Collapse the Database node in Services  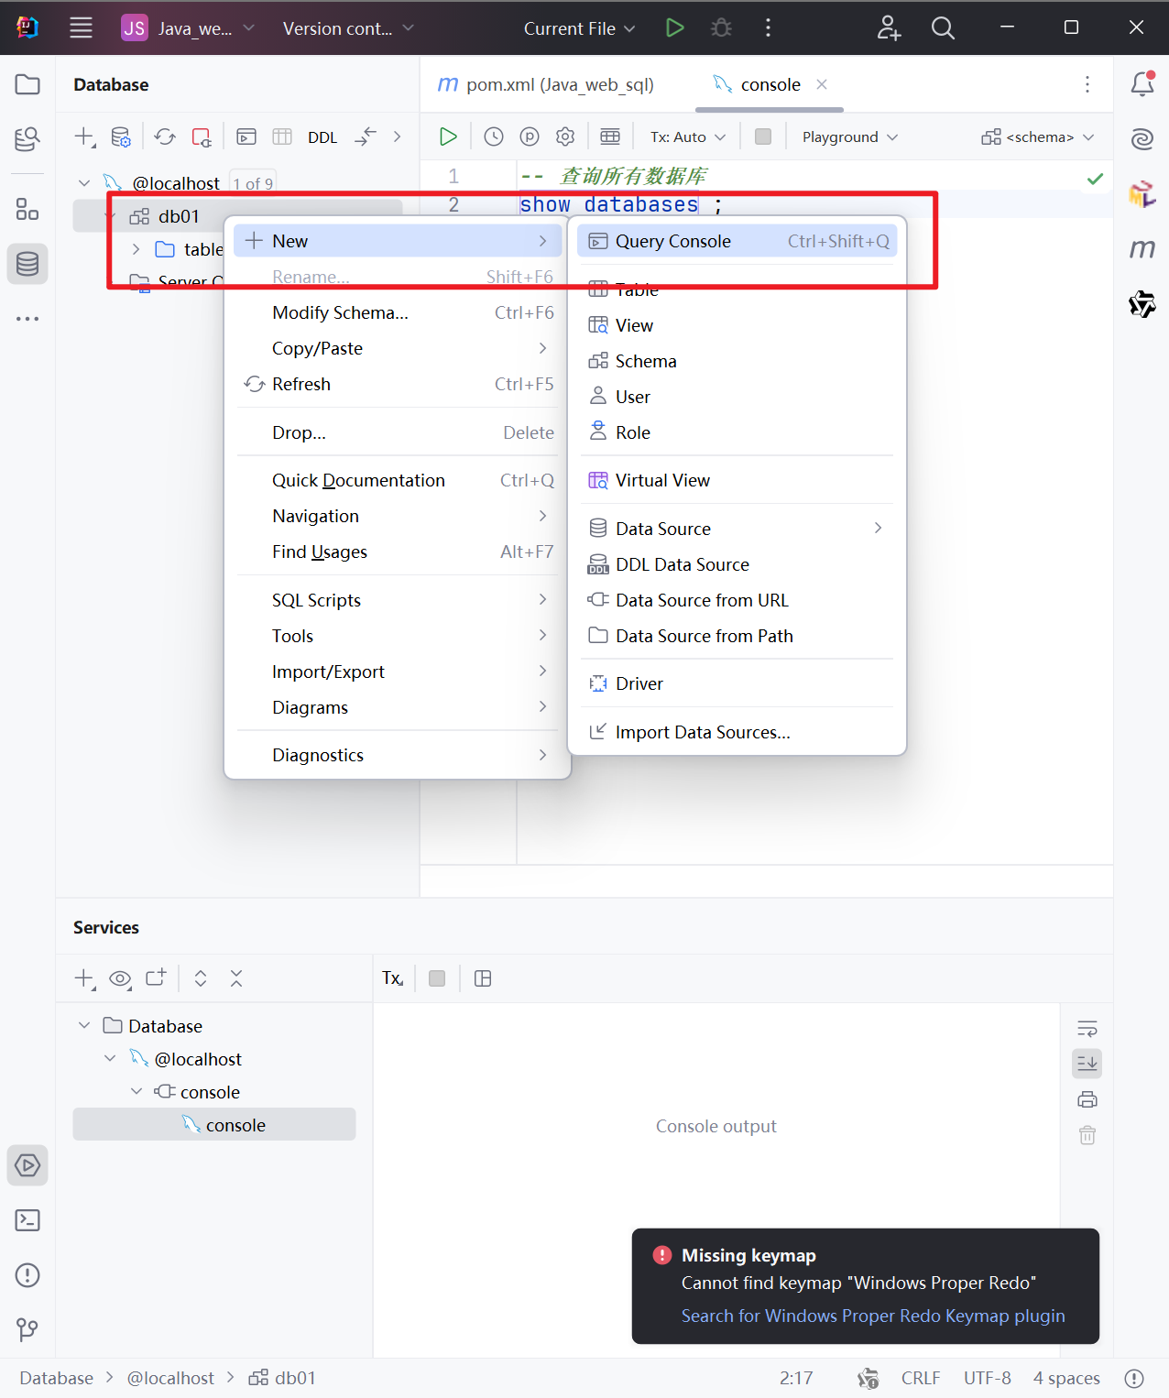[x=84, y=1025]
